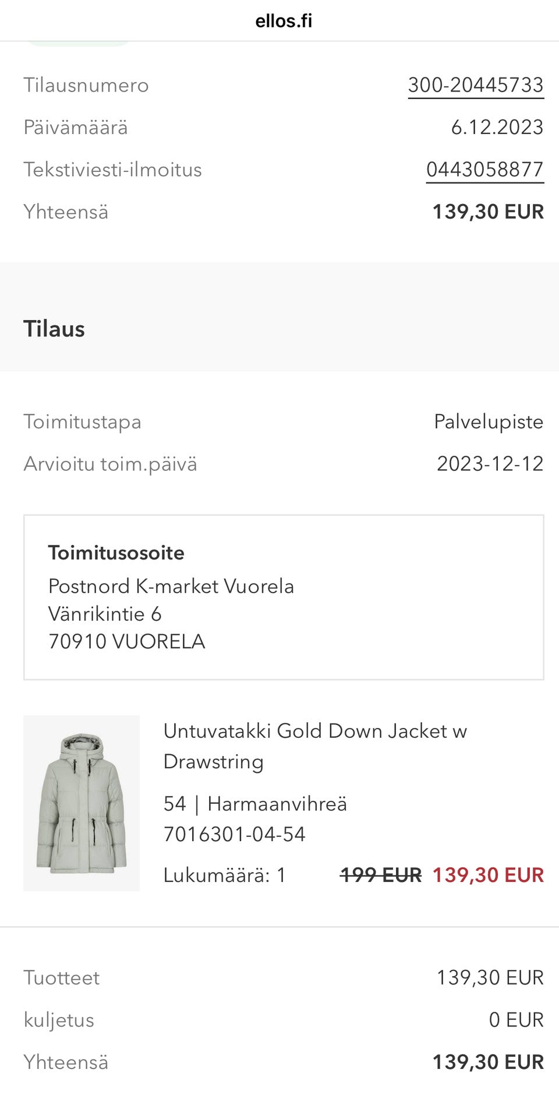
Task: Tap the phone number 0443058877 link
Action: 484,170
